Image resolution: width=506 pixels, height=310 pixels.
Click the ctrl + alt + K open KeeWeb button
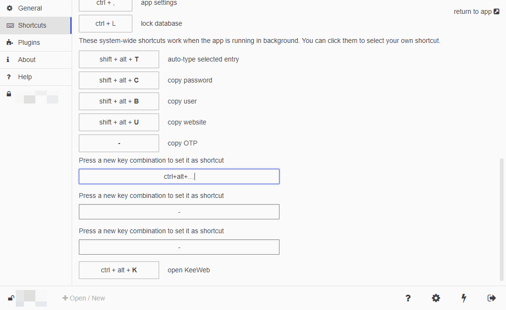[x=119, y=270]
